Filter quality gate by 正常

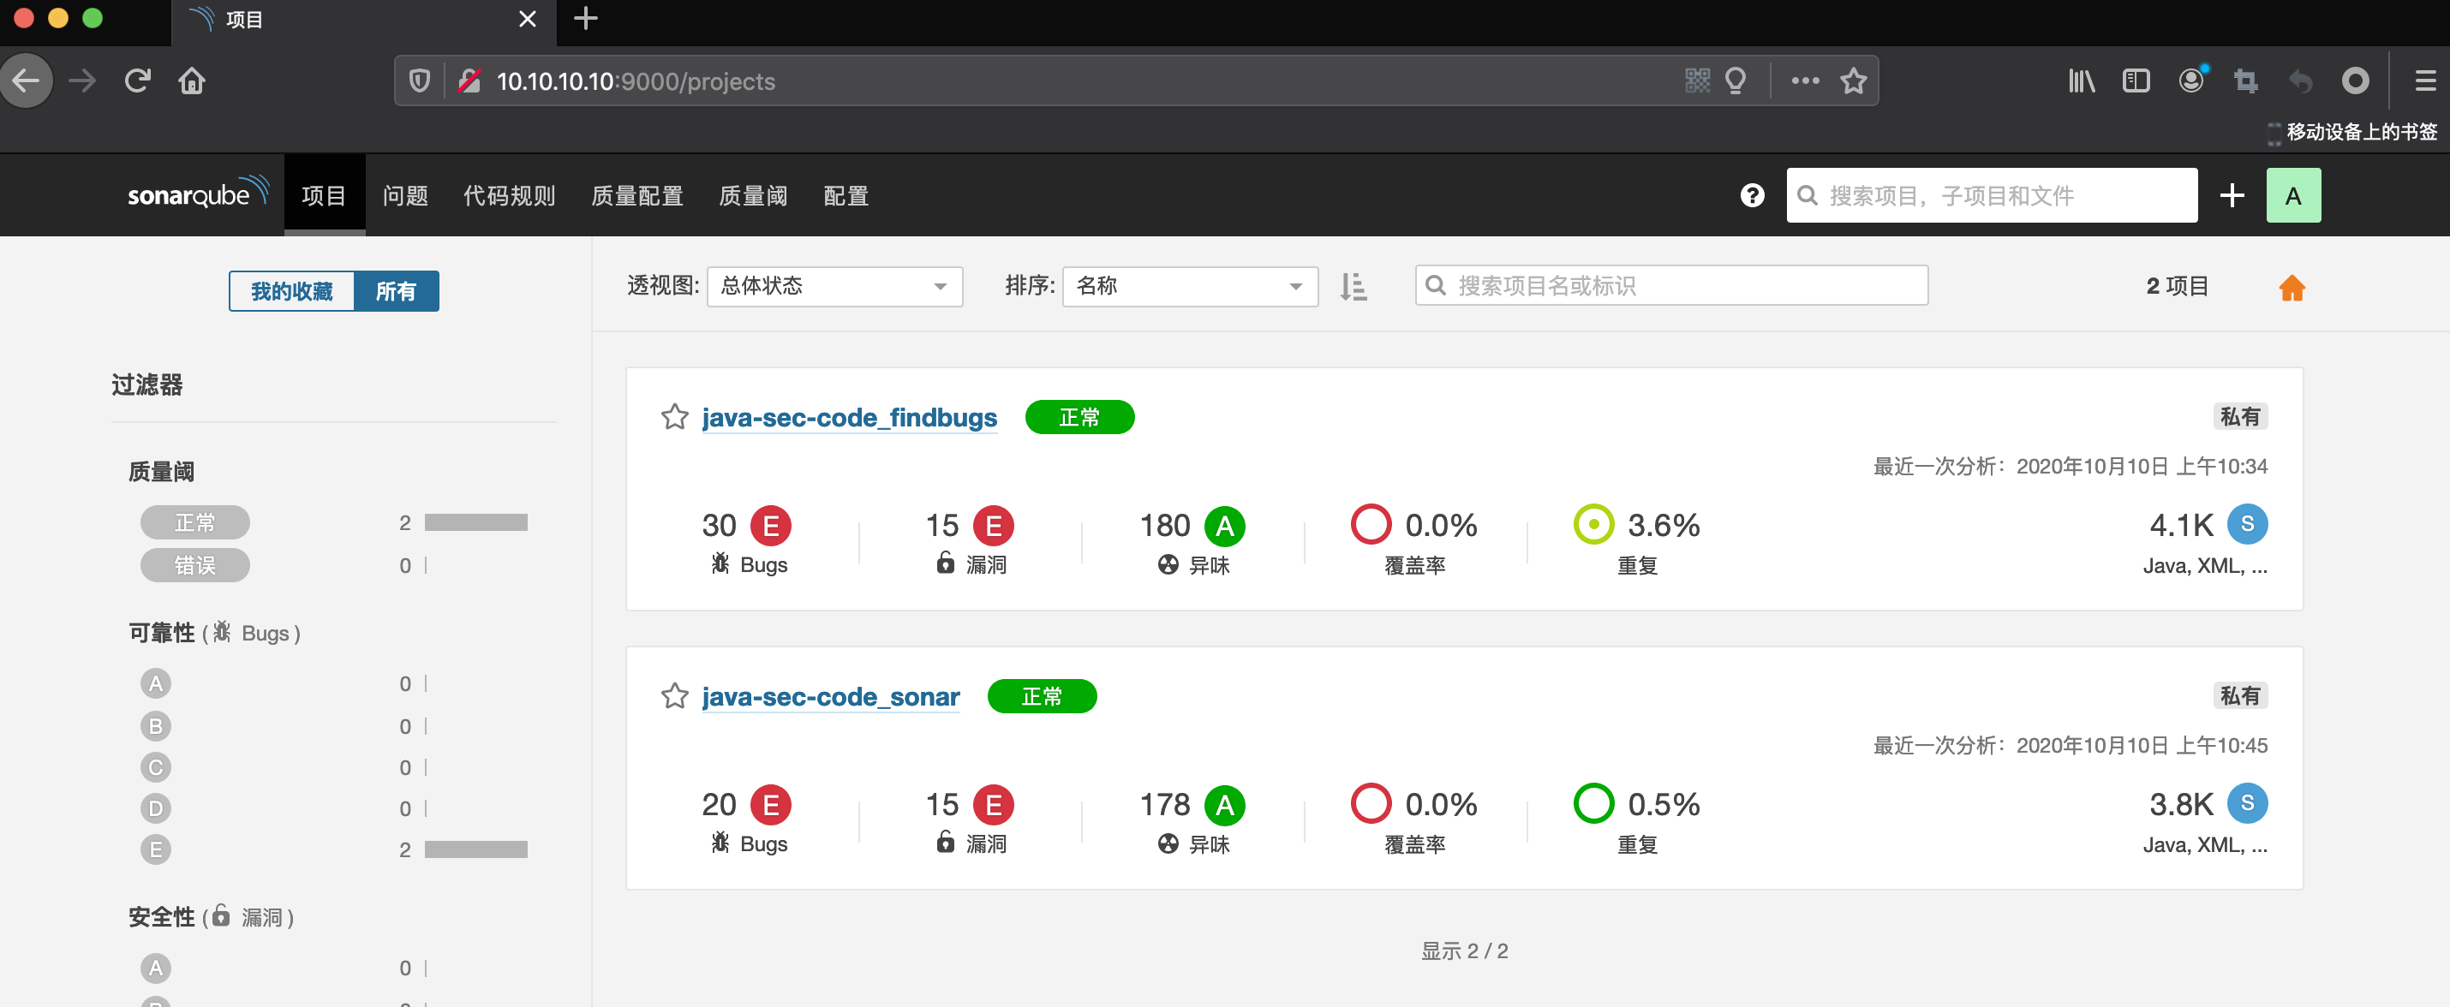(195, 522)
